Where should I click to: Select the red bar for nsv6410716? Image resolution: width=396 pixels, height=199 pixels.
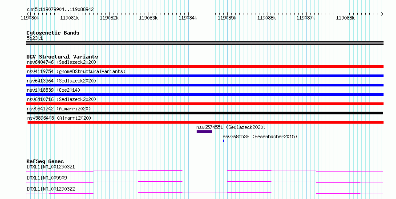pos(205,104)
